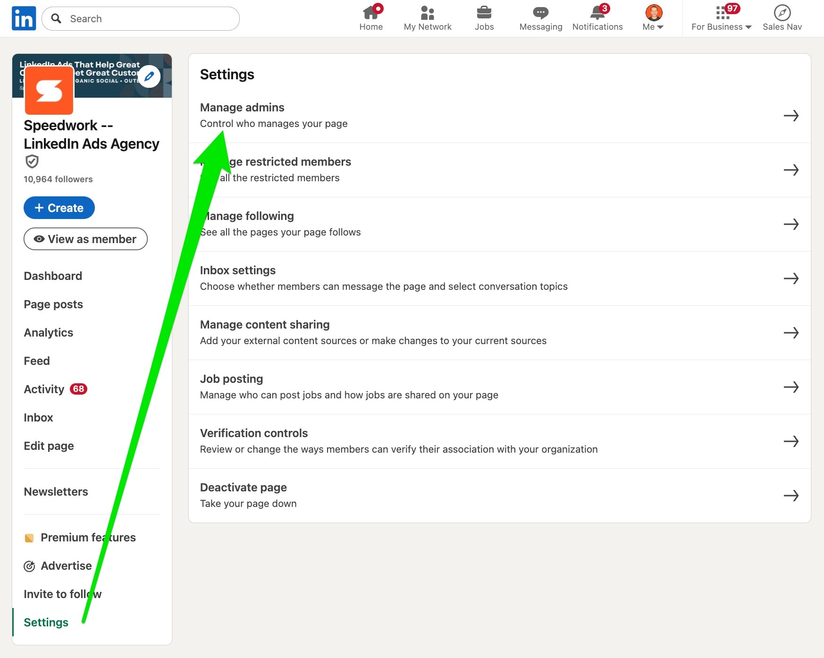Click arrow for Manage following
The image size is (824, 658).
791,224
